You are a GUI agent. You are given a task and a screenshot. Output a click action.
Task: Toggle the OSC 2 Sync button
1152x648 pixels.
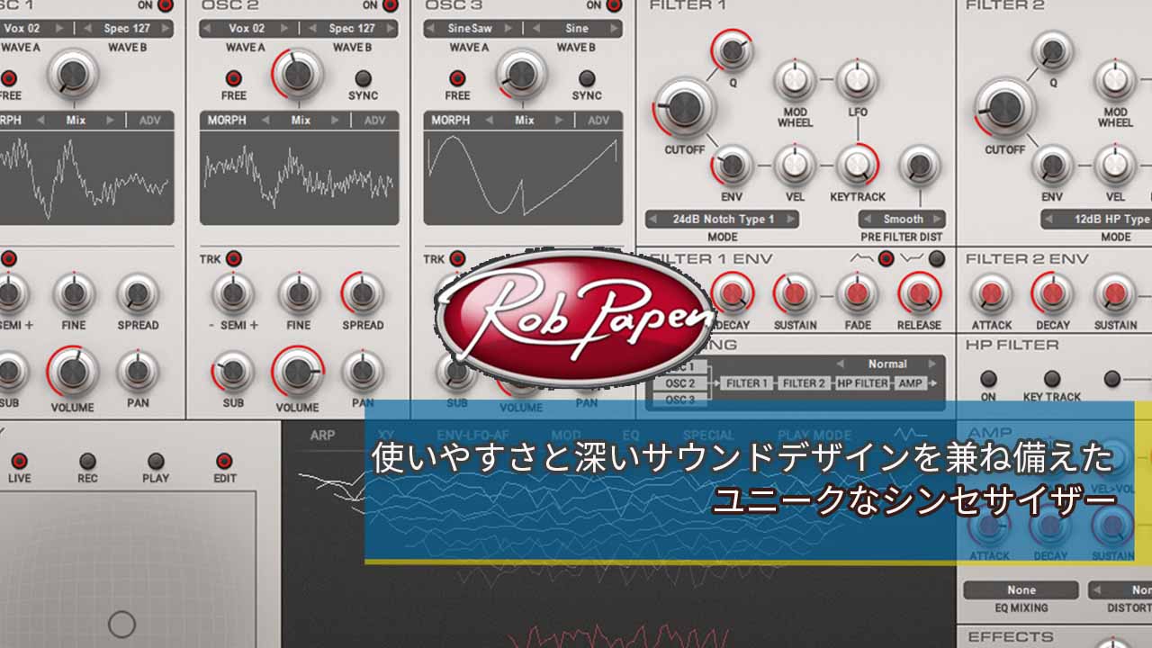pos(363,78)
